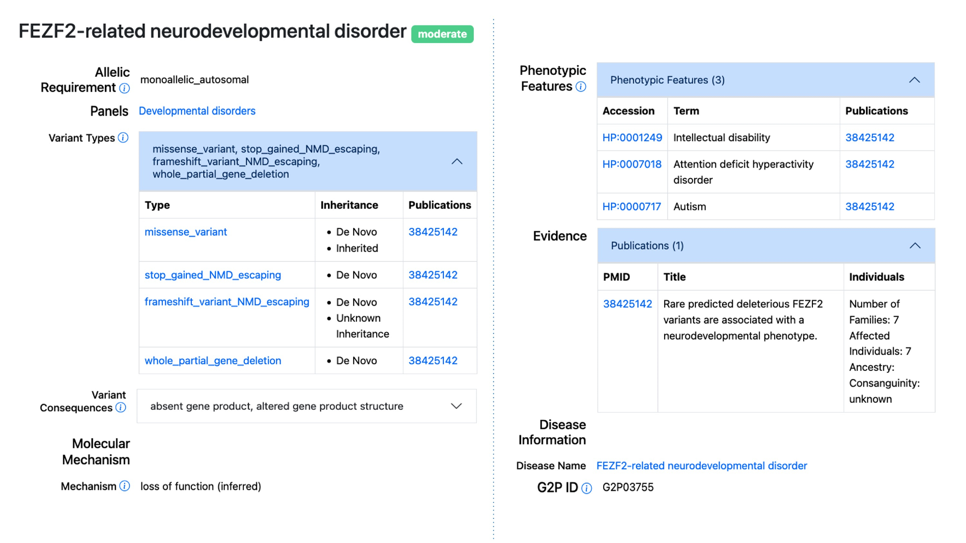Click info icon beside Variant Consequences
966x543 pixels.
121,408
